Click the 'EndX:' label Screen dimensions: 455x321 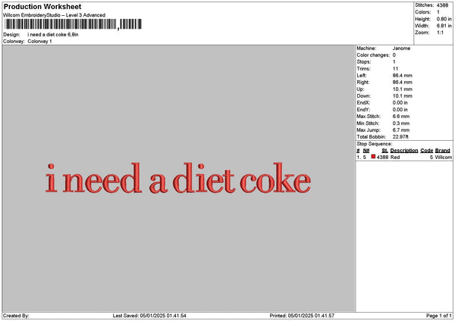(363, 103)
